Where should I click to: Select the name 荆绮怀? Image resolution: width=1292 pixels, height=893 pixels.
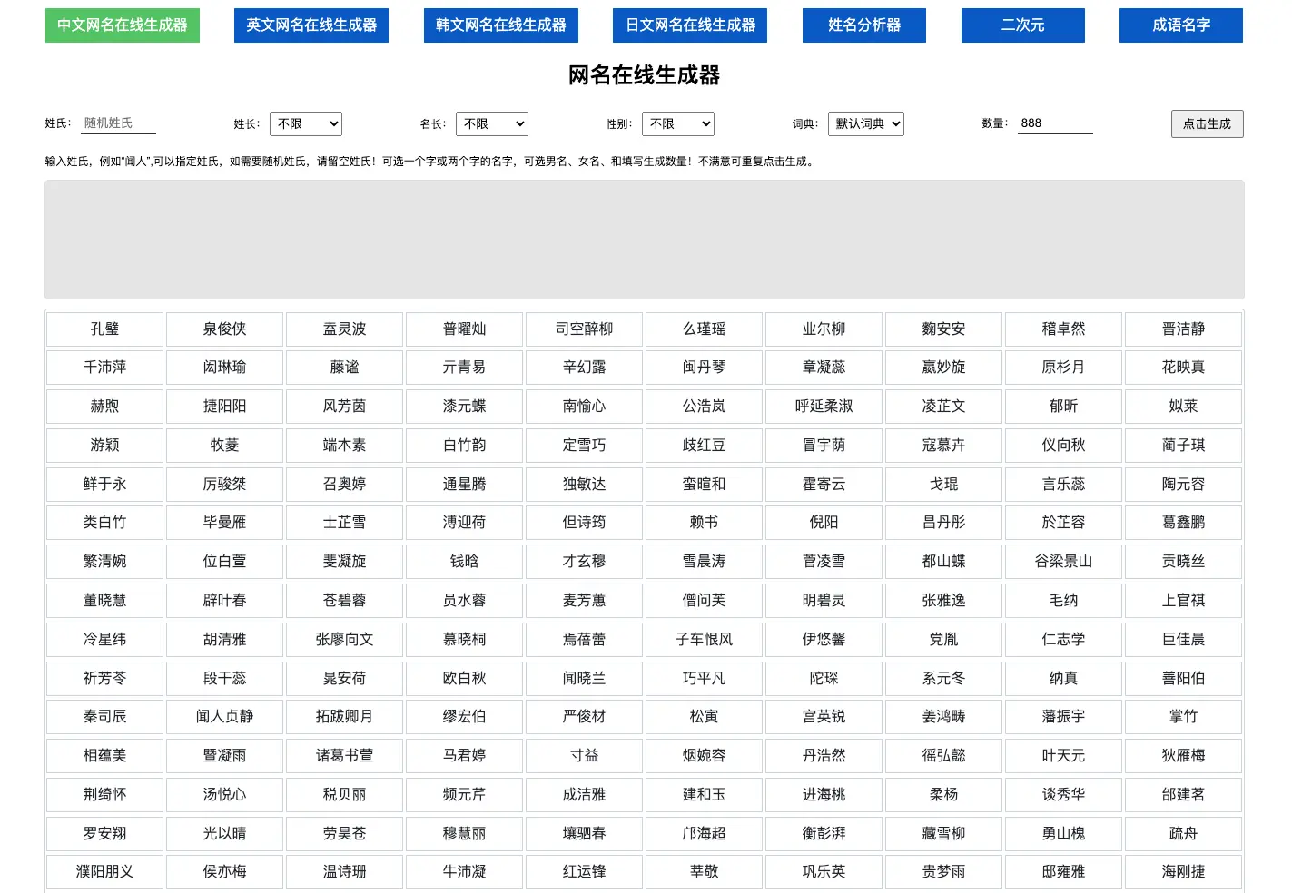105,795
